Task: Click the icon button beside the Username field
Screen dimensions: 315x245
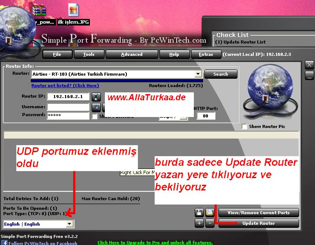Action: (96, 107)
